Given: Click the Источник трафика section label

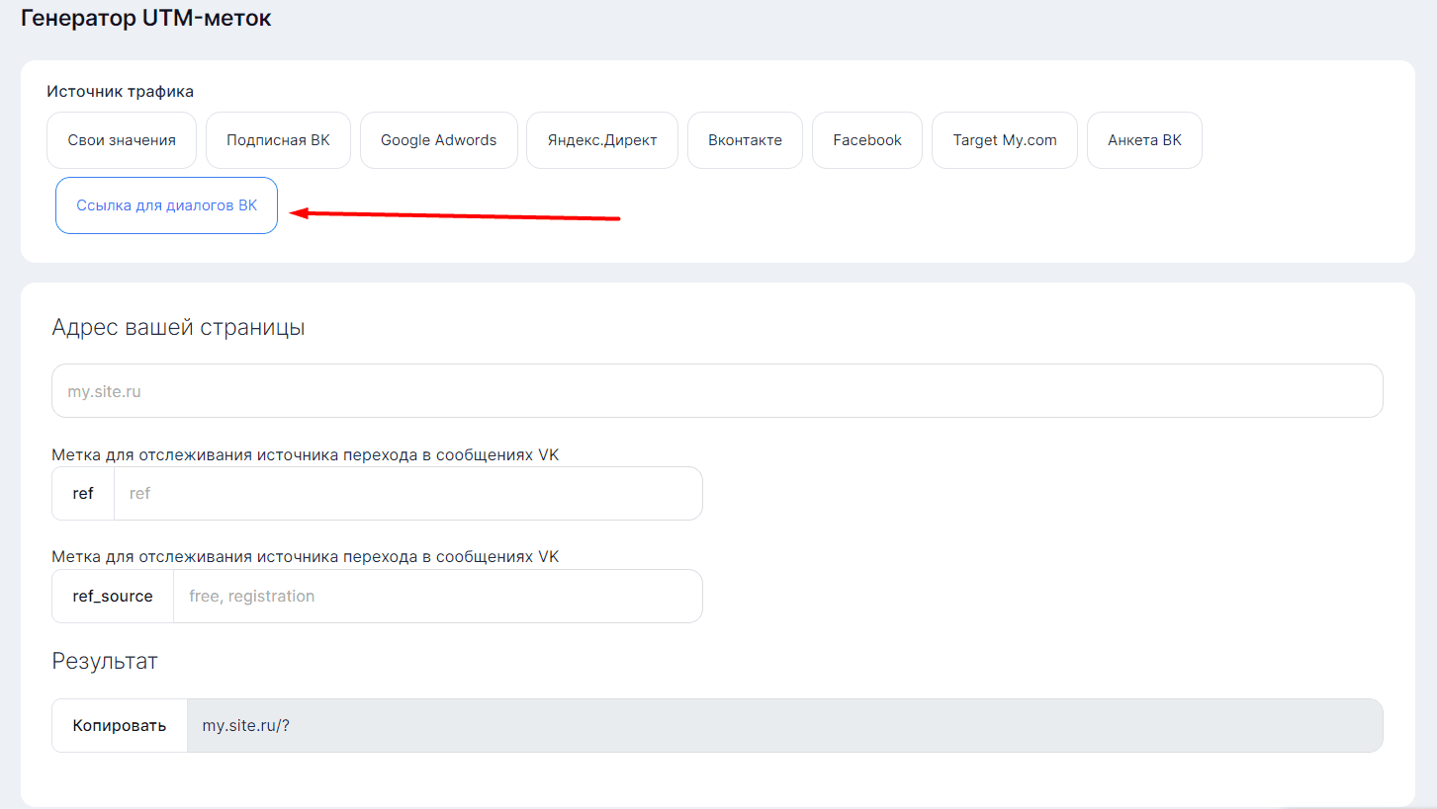Looking at the screenshot, I should 120,92.
